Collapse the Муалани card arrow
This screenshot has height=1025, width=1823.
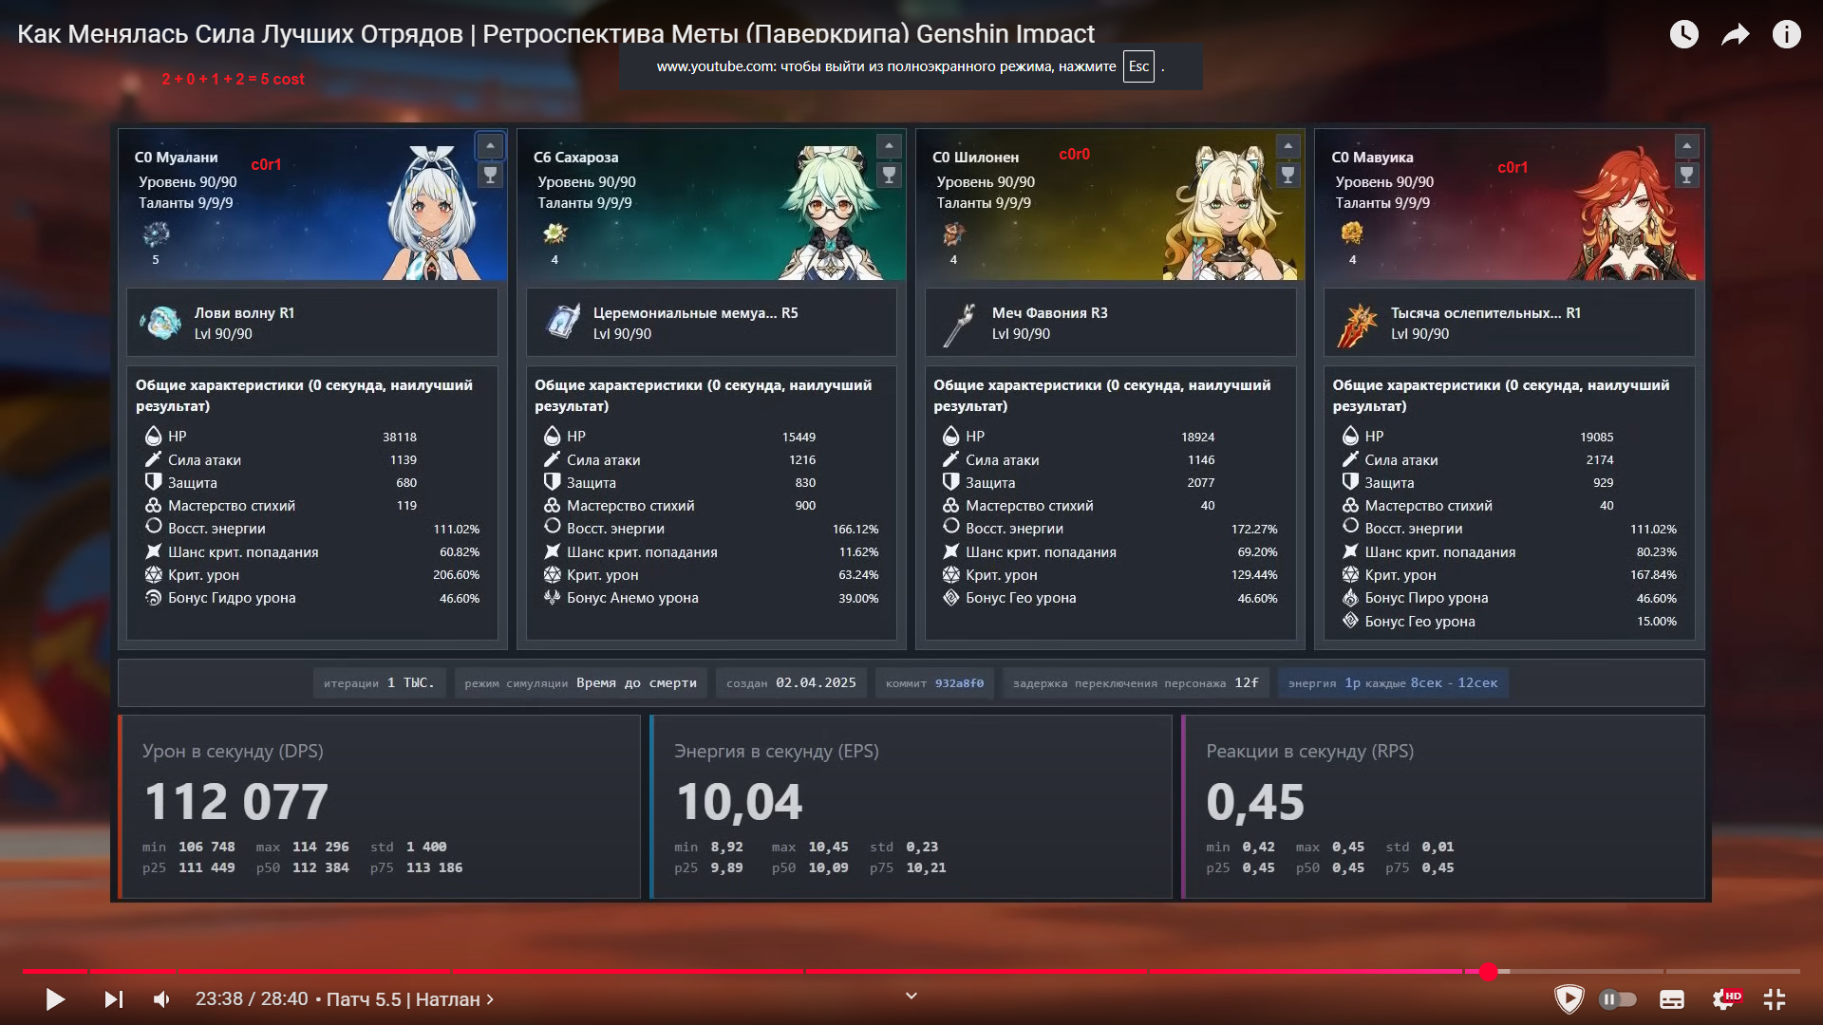pos(490,146)
